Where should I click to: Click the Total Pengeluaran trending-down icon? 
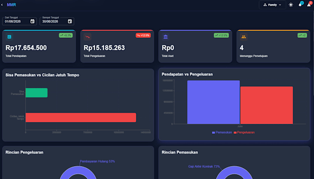click(x=88, y=37)
